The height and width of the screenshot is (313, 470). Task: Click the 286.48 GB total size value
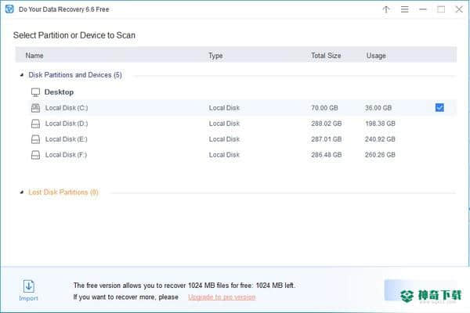click(327, 155)
